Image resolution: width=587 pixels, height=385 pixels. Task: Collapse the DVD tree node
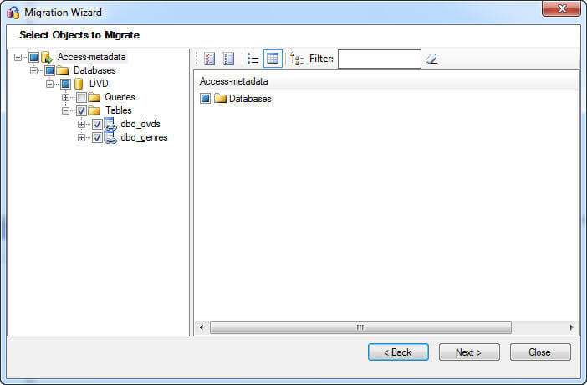[49, 84]
